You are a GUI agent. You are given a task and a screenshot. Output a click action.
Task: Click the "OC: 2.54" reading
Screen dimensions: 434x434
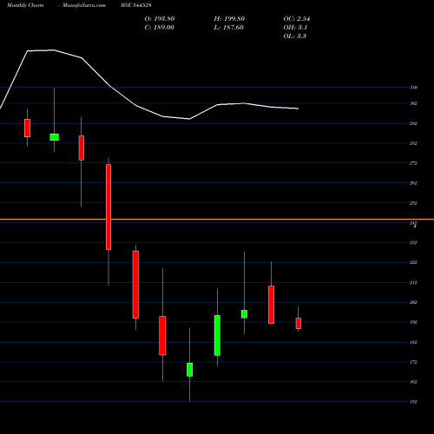point(297,19)
